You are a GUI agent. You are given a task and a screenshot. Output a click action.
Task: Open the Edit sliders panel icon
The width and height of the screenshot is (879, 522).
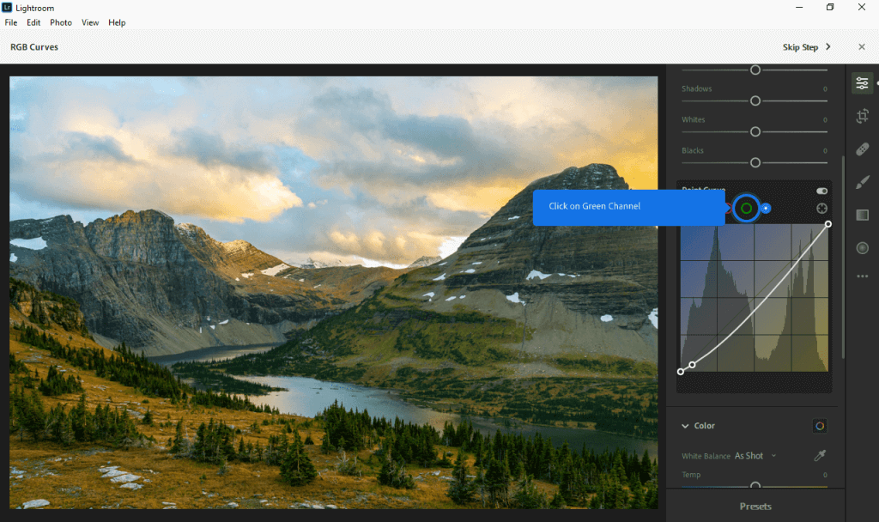click(862, 83)
